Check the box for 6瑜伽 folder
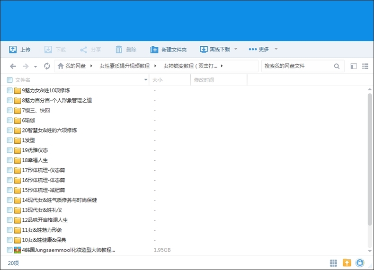374x270 pixels. pos(9,121)
